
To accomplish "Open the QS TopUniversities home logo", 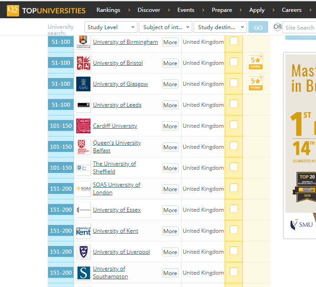I will click(46, 10).
